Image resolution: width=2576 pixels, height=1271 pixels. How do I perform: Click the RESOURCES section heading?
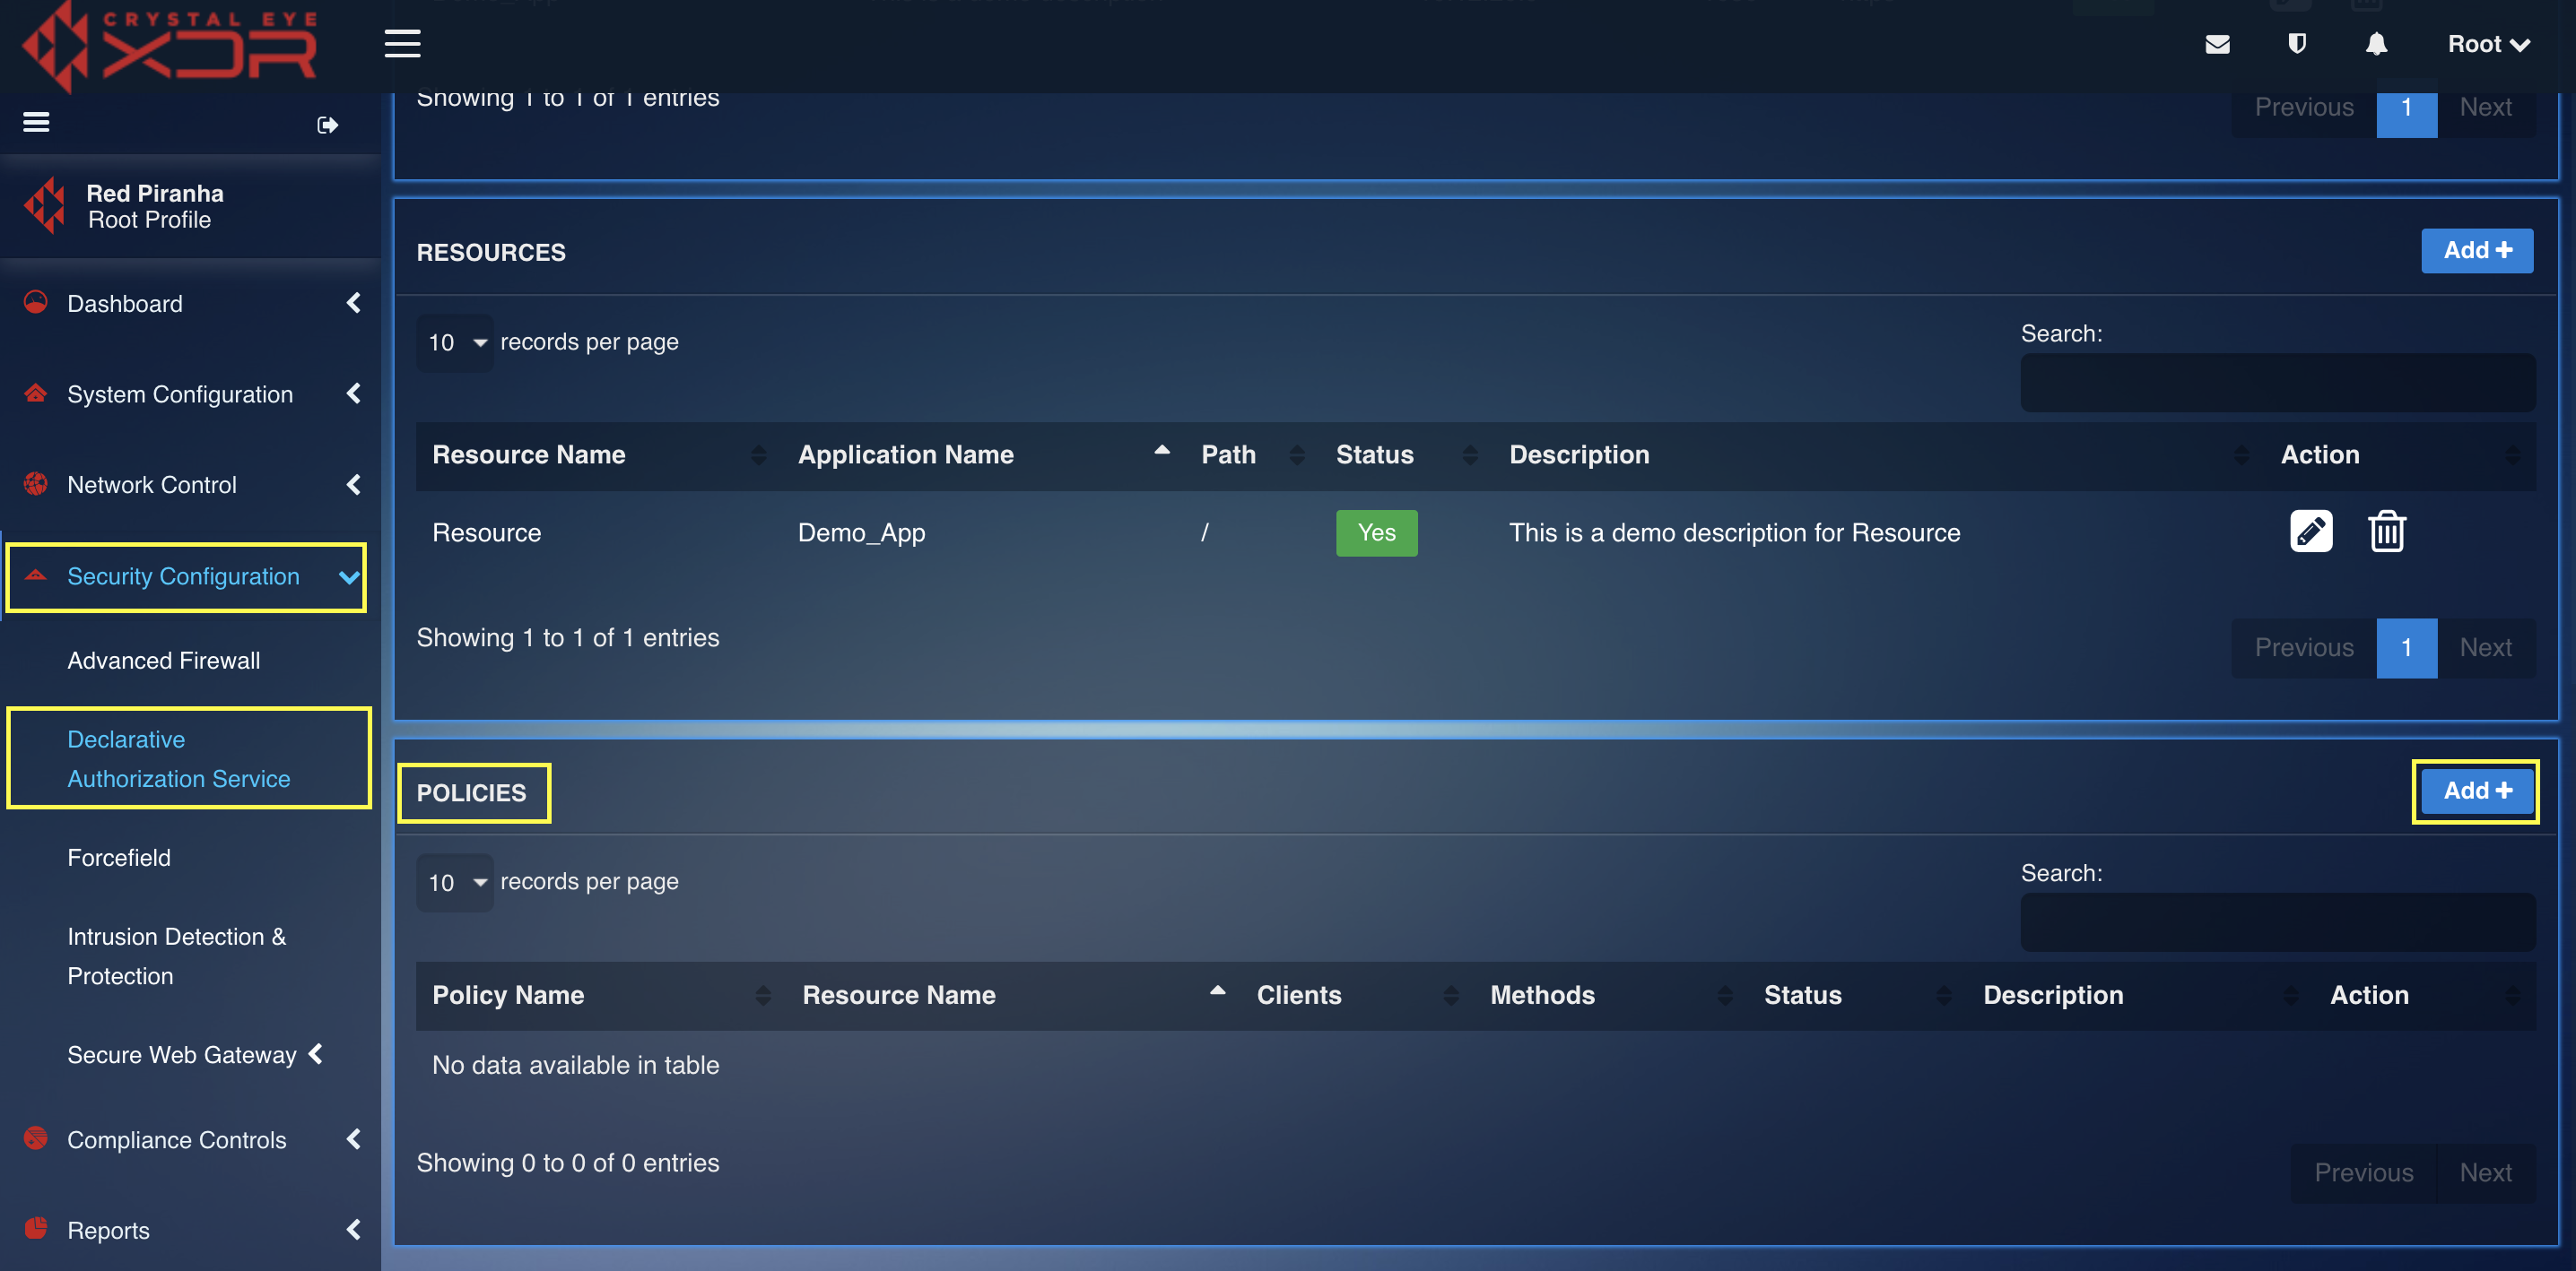(491, 252)
